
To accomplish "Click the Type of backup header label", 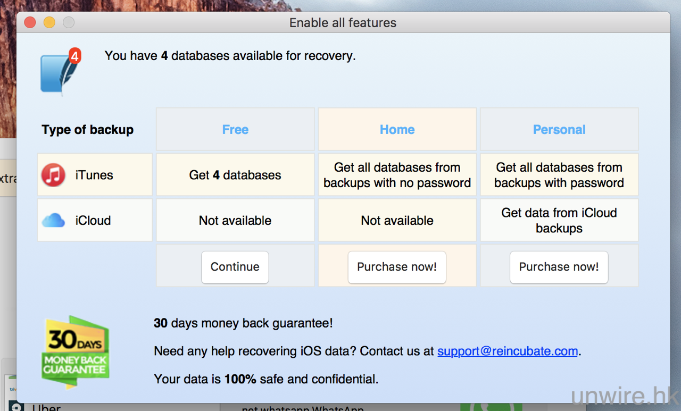I will click(x=88, y=130).
